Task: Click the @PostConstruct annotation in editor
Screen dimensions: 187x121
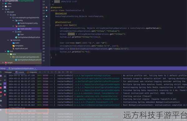Action: click(x=63, y=22)
